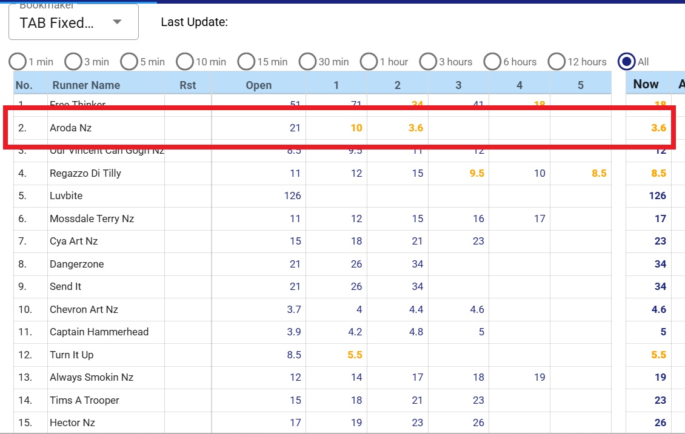The image size is (685, 434).
Task: Click Chevron Art Nz opening price 3.7
Action: pos(294,309)
